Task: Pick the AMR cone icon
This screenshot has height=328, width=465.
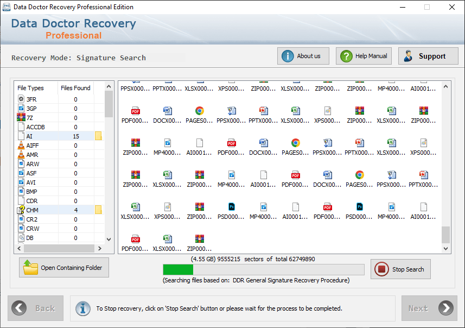Action: tap(21, 154)
